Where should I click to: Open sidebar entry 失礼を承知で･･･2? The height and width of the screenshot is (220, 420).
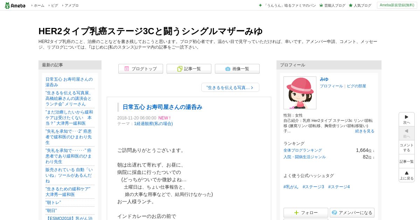69,137
